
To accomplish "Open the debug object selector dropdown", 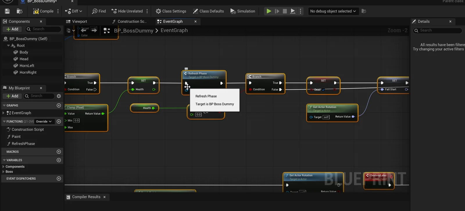I will point(333,11).
